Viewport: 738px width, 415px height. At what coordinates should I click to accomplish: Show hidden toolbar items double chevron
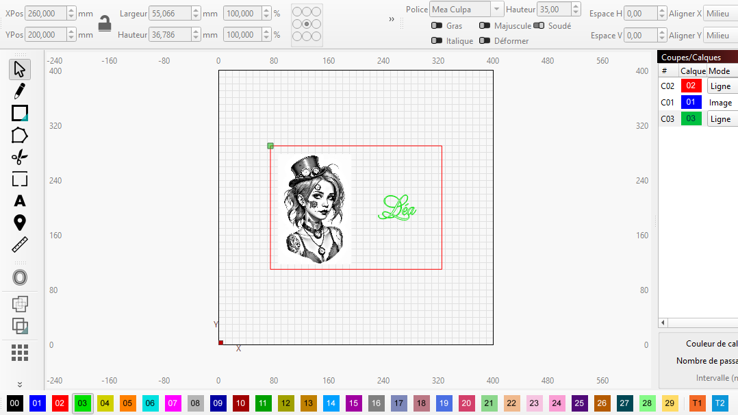[x=392, y=19]
